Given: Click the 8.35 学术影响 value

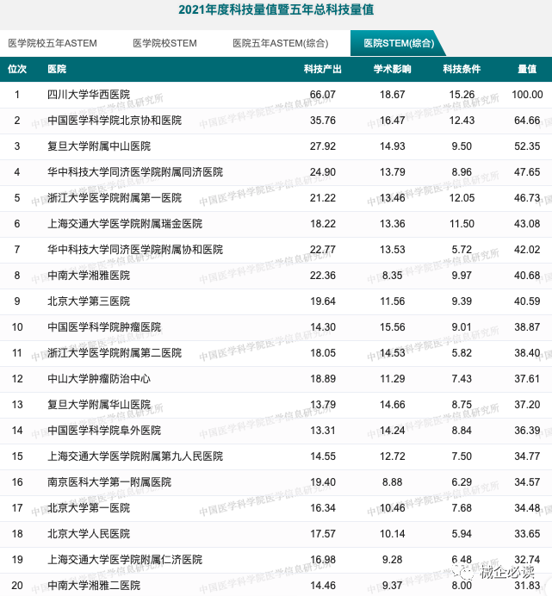Looking at the screenshot, I should tap(393, 276).
